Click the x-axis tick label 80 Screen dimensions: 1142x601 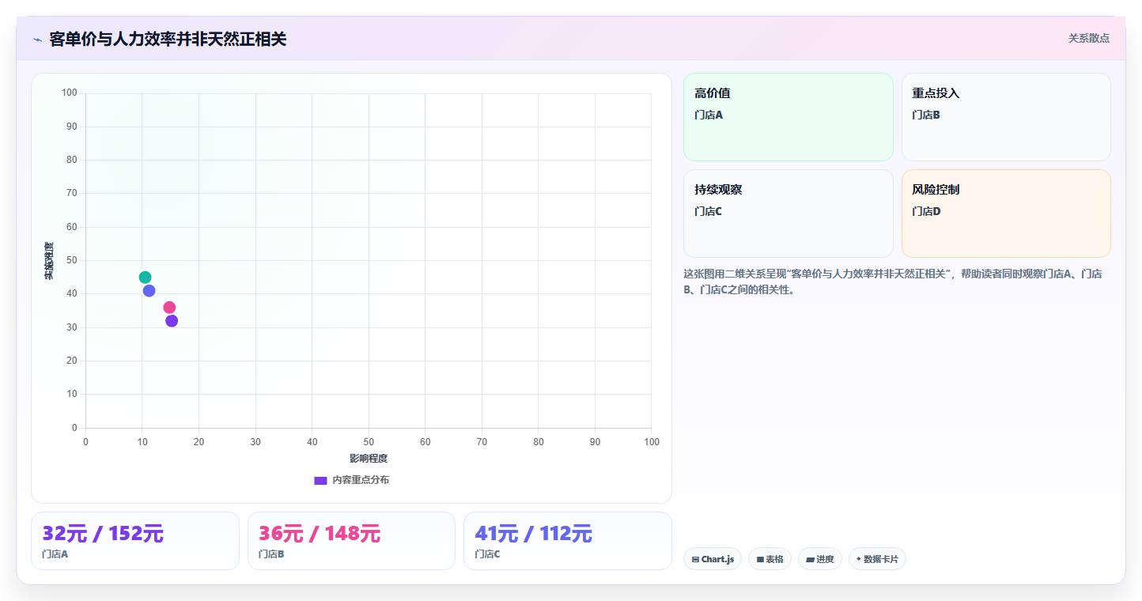point(539,442)
